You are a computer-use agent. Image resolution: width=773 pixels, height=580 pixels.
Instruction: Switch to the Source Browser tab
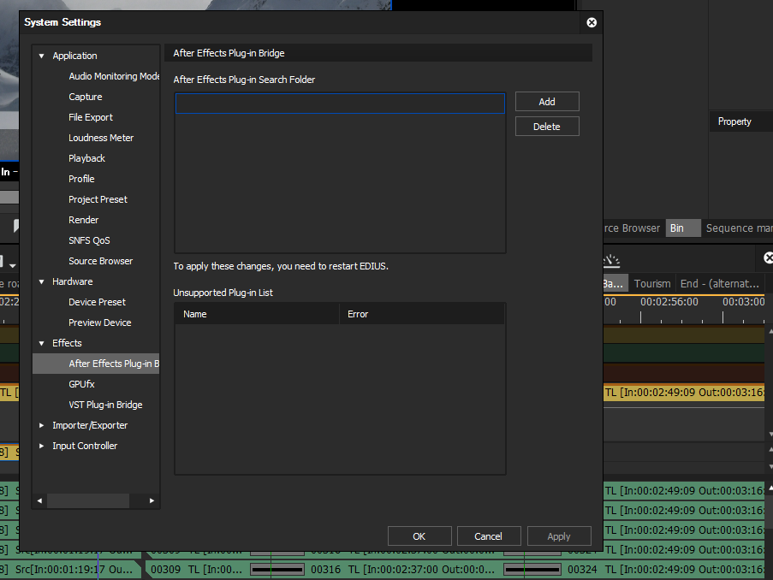click(632, 228)
